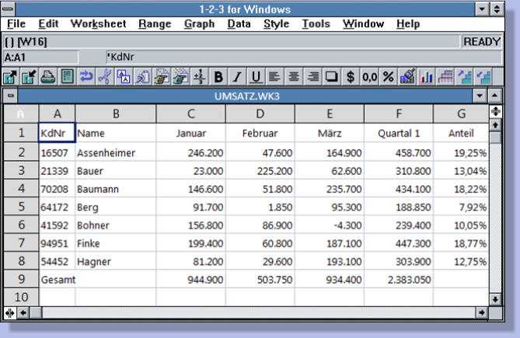The height and width of the screenshot is (338, 520).
Task: Click the bar chart graph icon
Action: (x=427, y=77)
